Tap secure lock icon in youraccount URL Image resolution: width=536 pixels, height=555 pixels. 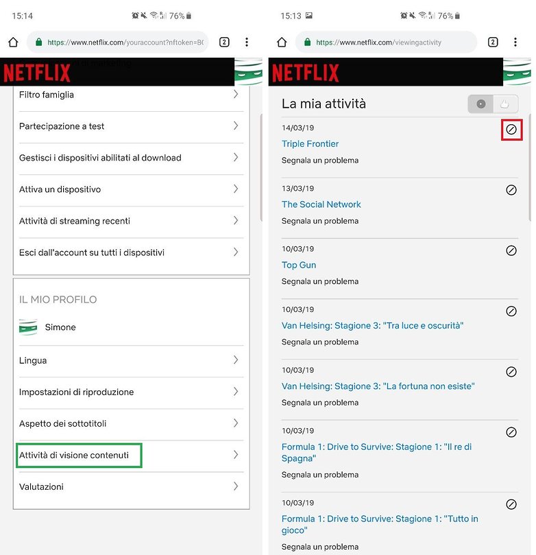(x=39, y=42)
